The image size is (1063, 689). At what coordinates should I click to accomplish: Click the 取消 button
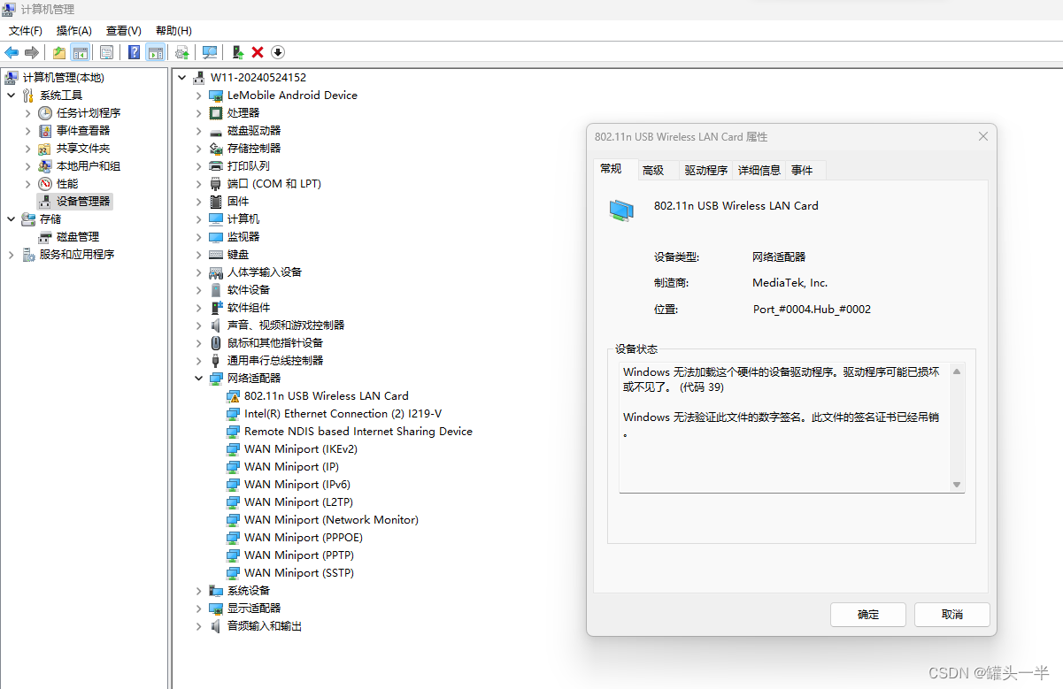951,614
